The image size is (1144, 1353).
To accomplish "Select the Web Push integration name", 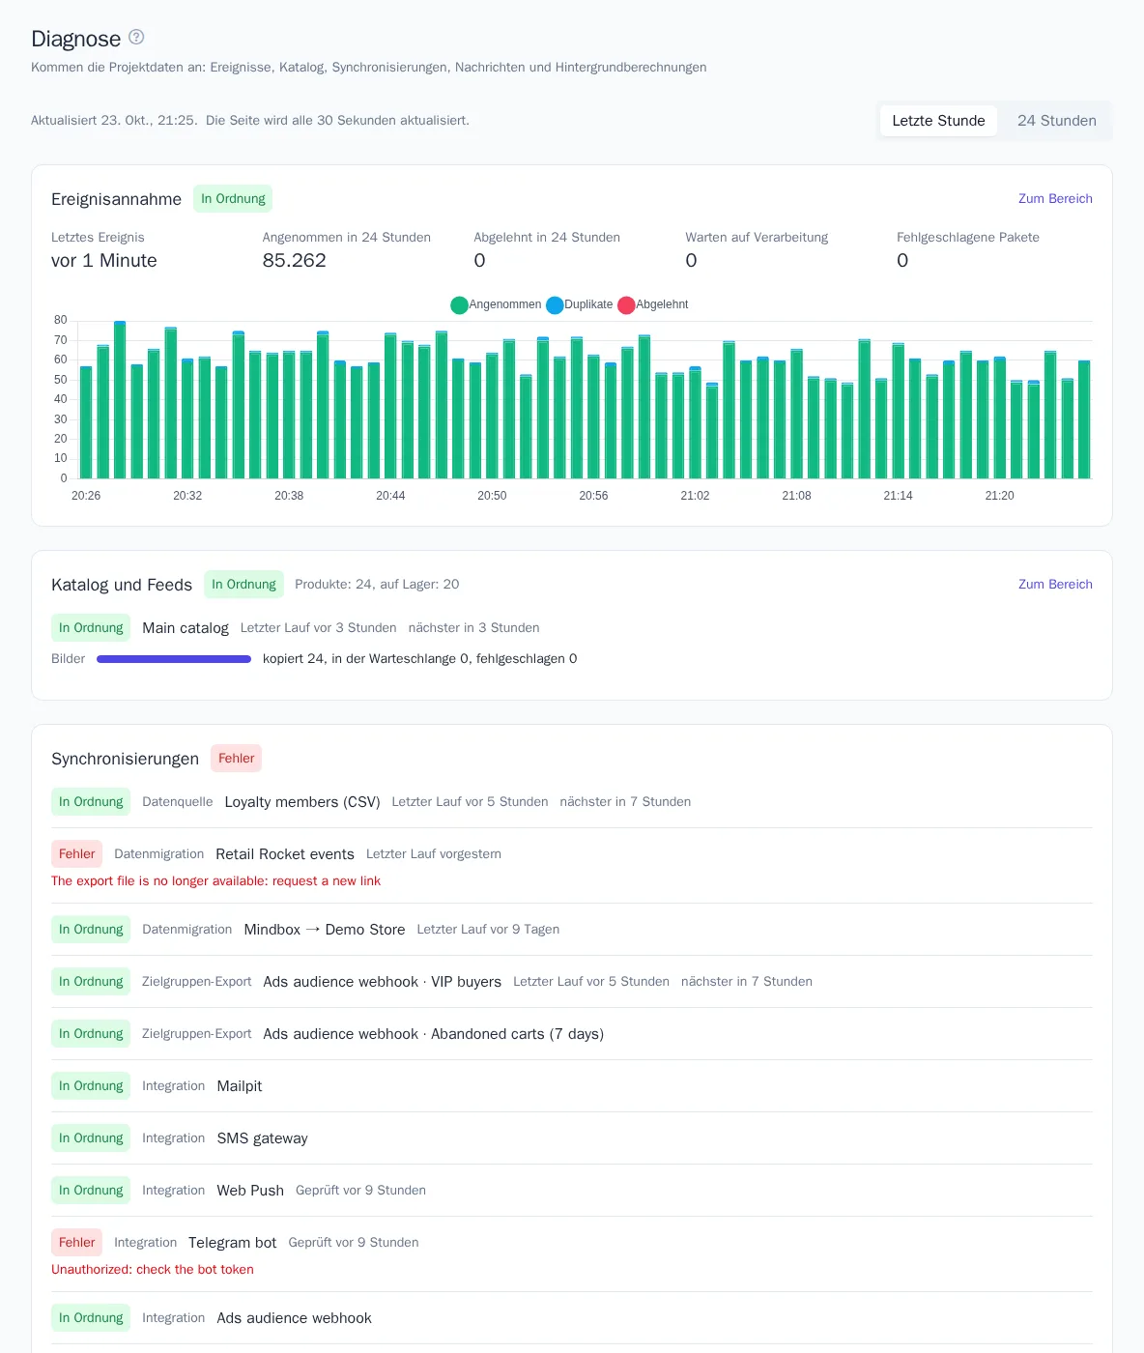I will (x=250, y=1191).
